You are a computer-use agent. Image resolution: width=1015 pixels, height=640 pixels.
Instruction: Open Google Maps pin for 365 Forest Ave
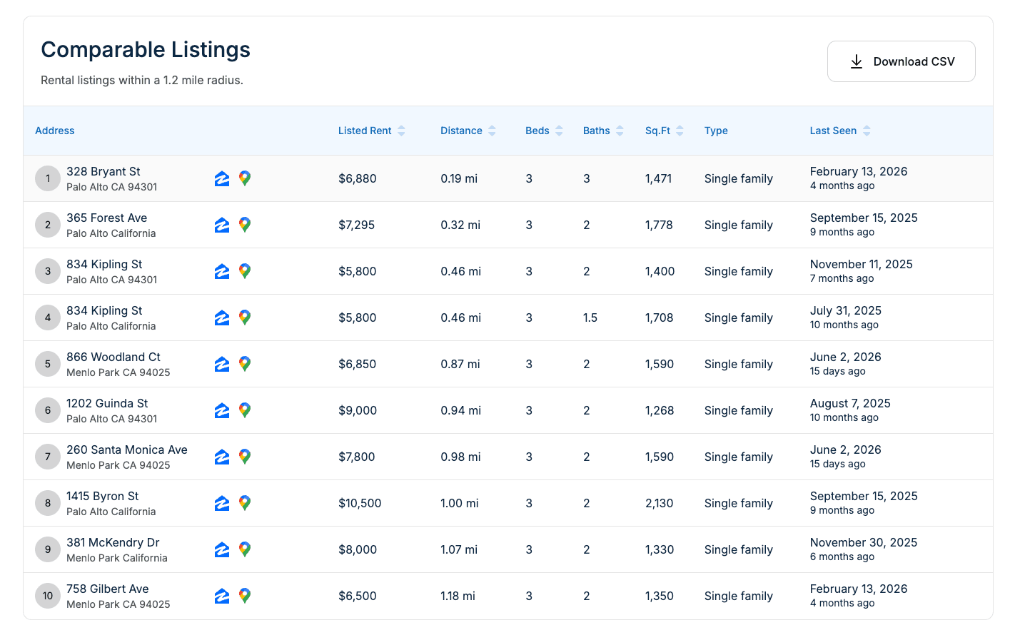click(245, 225)
